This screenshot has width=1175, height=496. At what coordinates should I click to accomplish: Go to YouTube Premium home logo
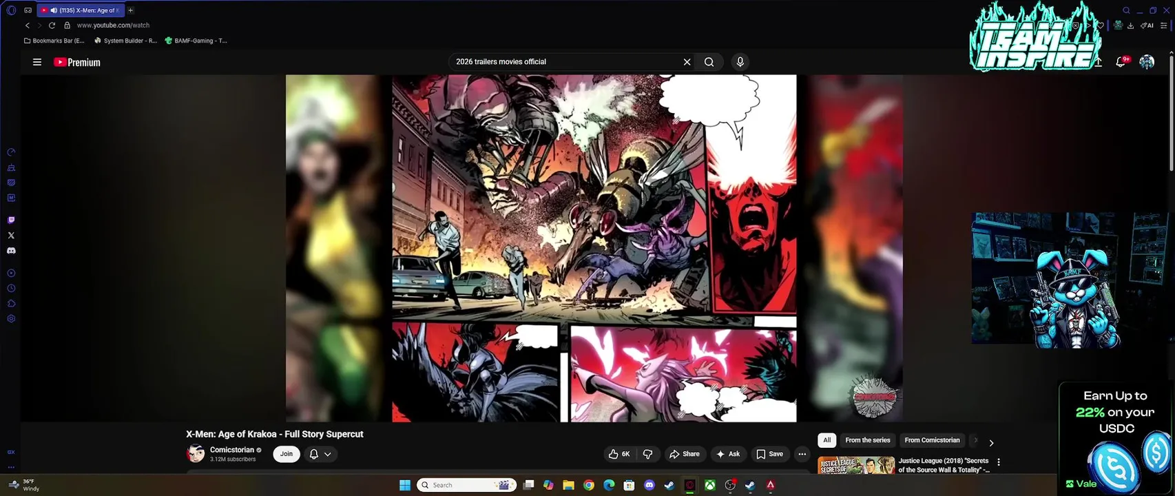[77, 62]
